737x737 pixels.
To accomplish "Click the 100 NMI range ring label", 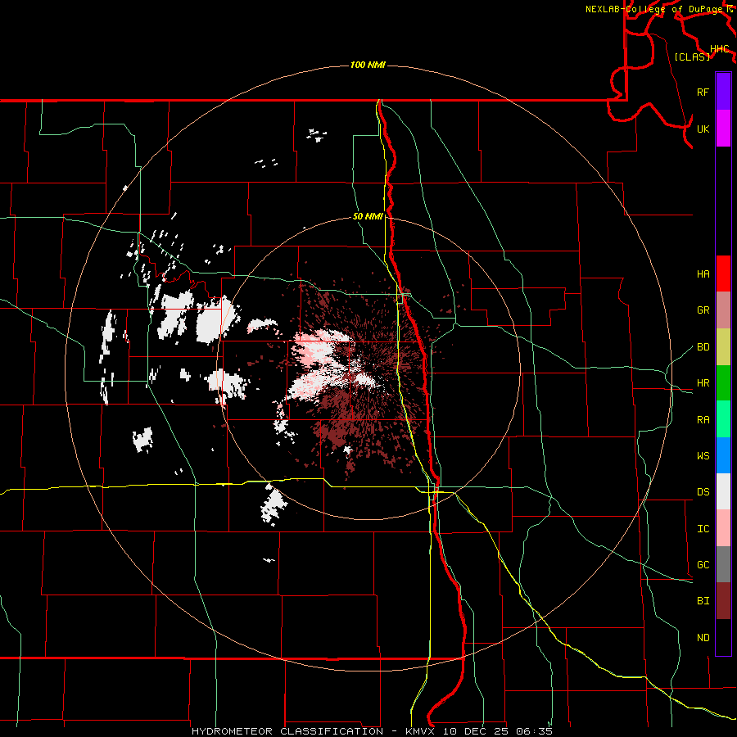I will 368,65.
